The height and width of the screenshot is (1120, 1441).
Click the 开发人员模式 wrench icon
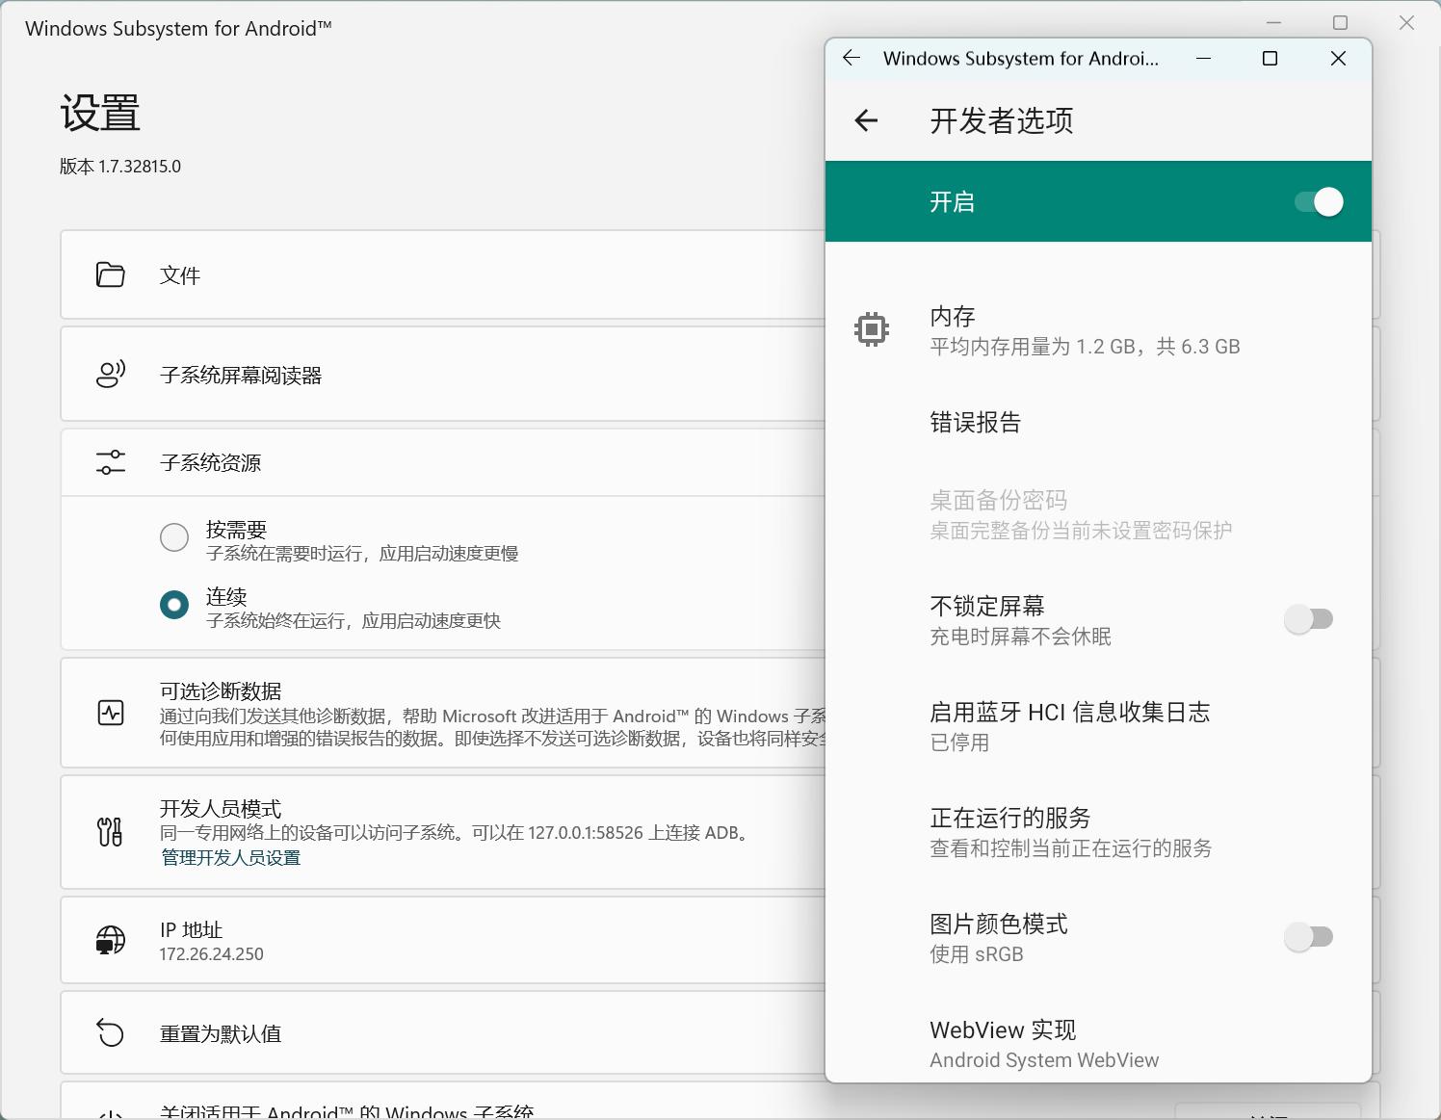[x=111, y=832]
